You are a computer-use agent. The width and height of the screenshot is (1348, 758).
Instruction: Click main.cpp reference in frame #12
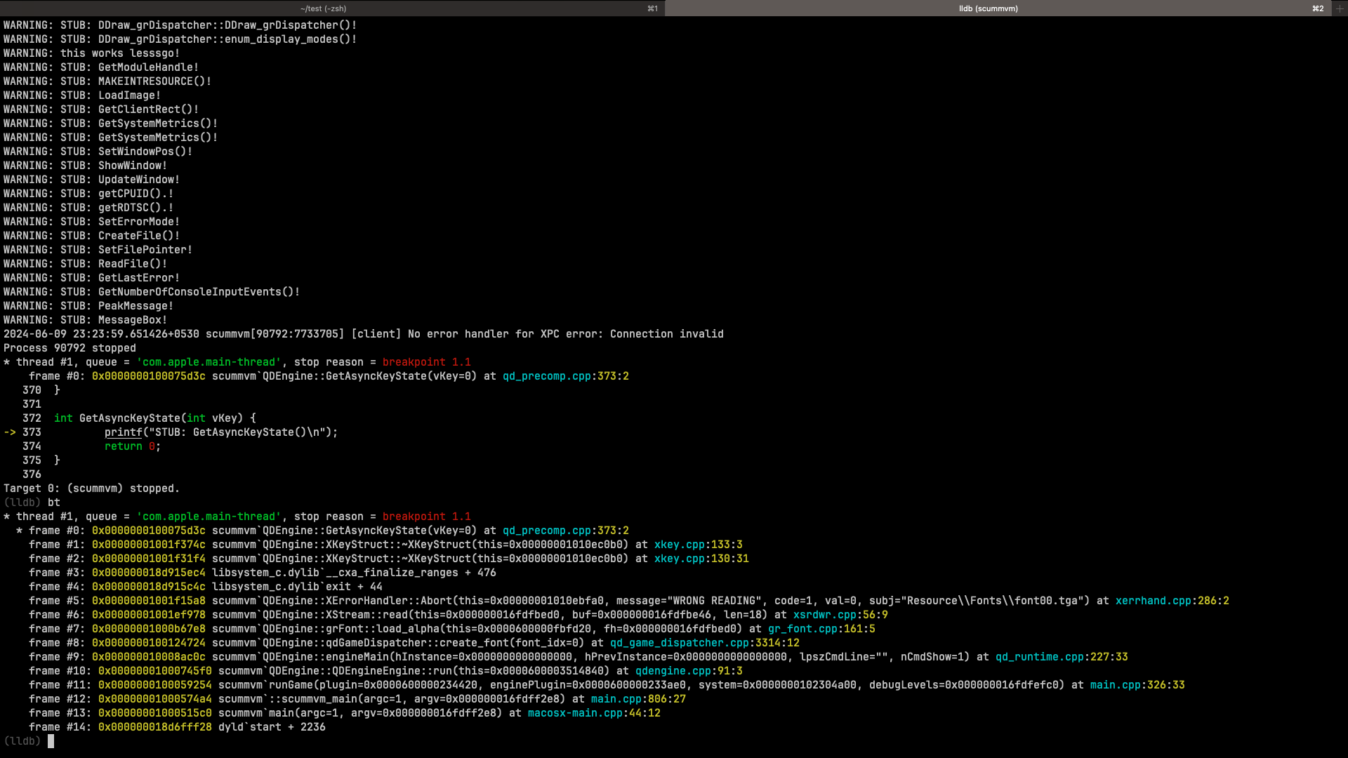616,699
